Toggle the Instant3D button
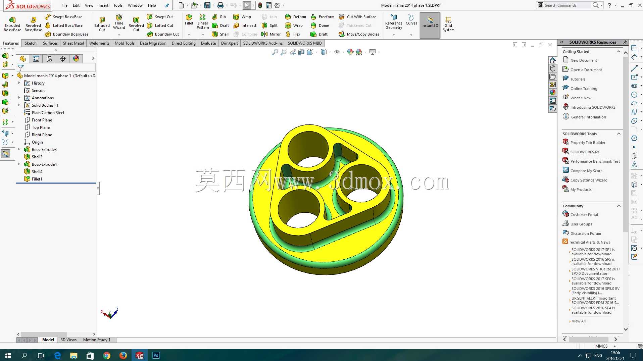 pos(430,25)
